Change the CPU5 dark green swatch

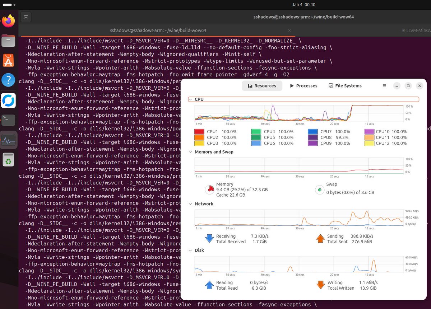[x=256, y=137]
